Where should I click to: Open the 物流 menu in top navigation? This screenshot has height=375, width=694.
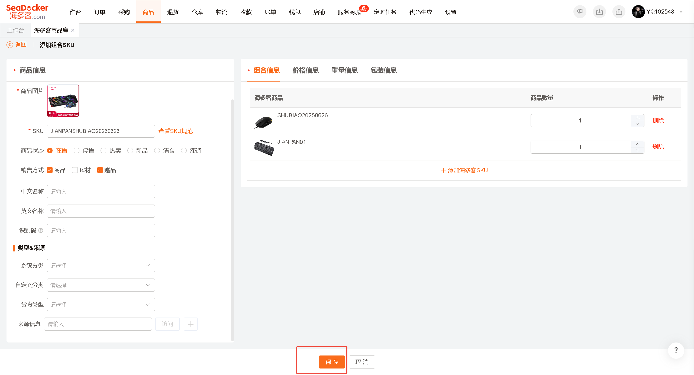coord(222,12)
